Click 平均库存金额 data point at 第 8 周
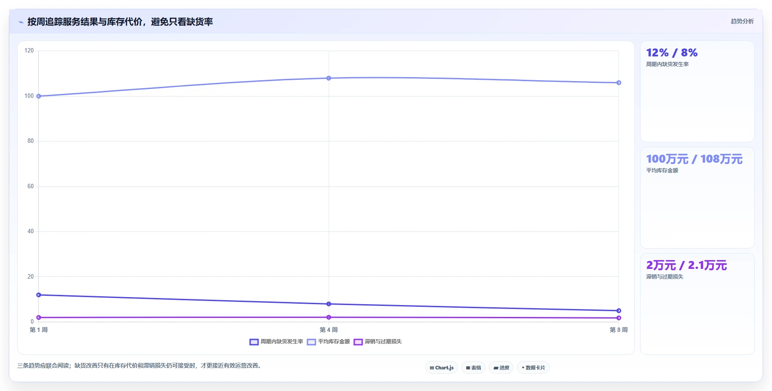This screenshot has width=772, height=391. (618, 82)
